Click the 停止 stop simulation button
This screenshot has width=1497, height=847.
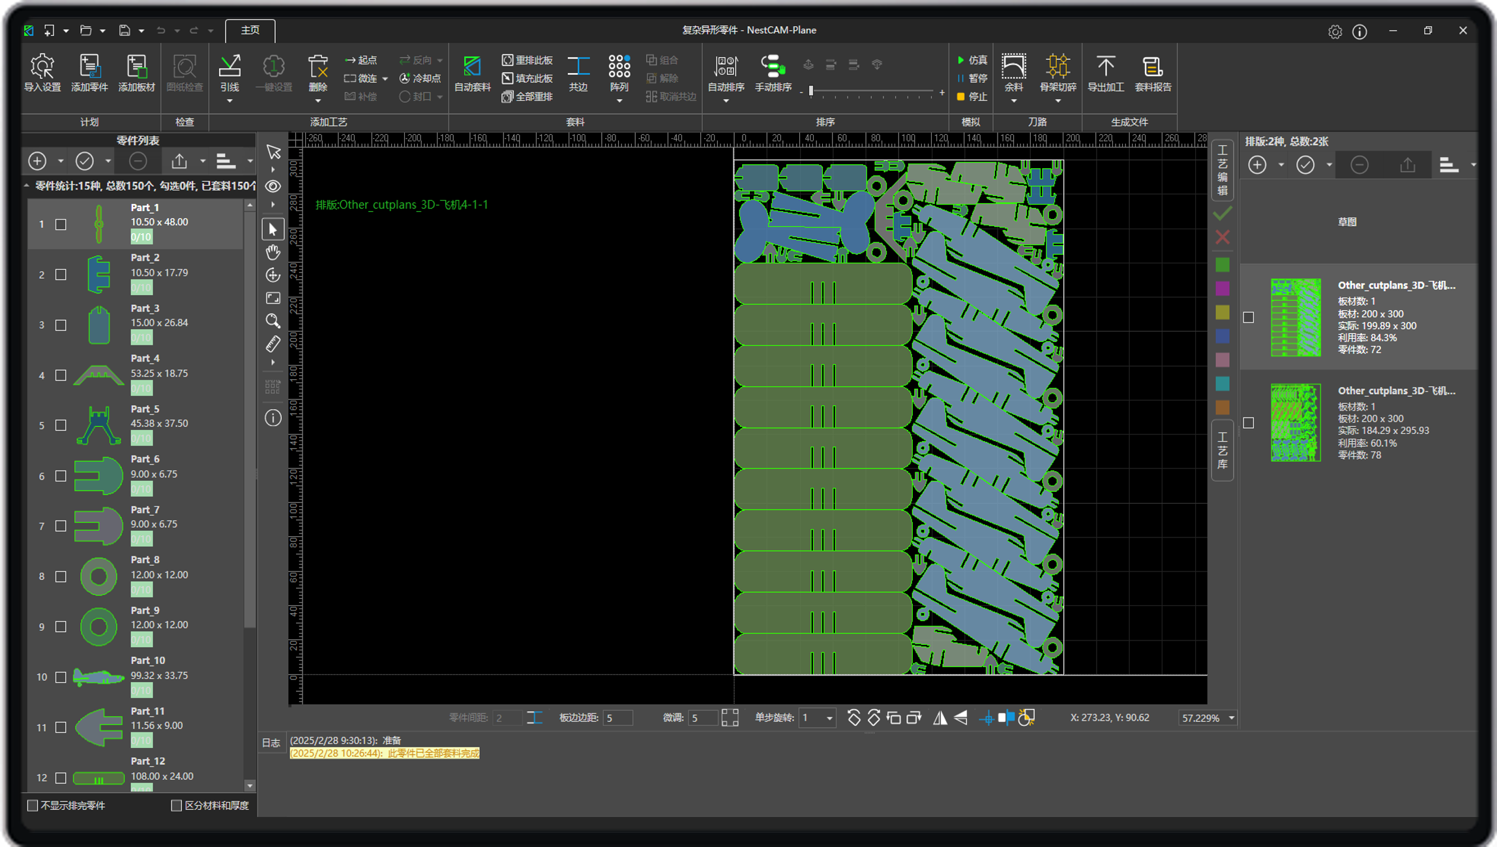(x=971, y=96)
